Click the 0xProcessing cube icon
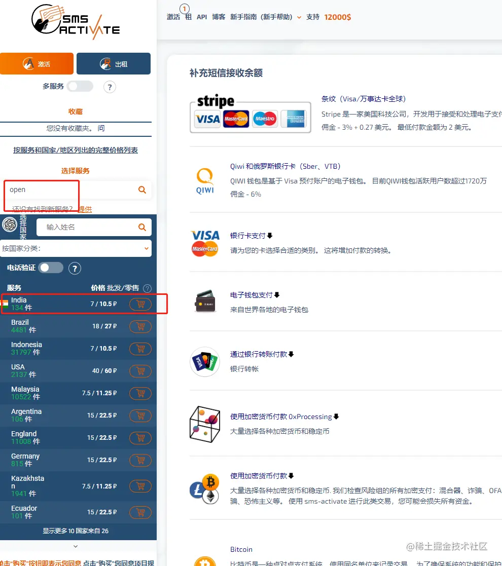 205,424
